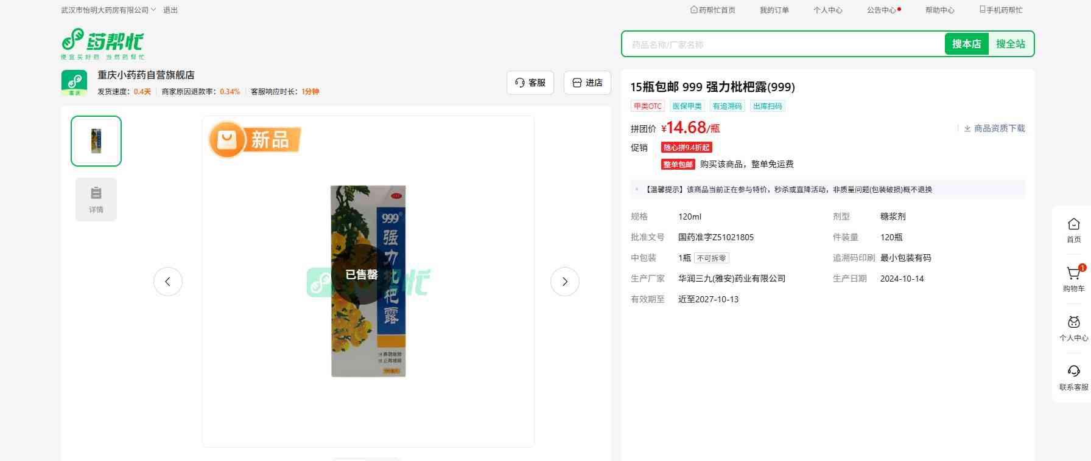The image size is (1091, 461).
Task: Click the 重庆小药药 store avatar icon
Action: (74, 83)
